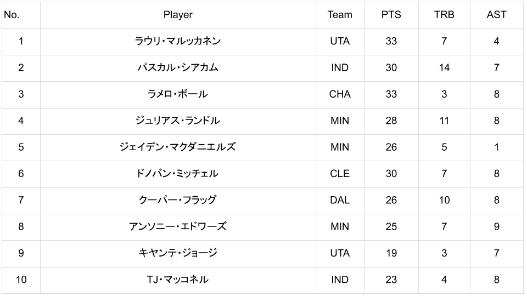
Task: Click the DAL team cell
Action: pyautogui.click(x=340, y=200)
